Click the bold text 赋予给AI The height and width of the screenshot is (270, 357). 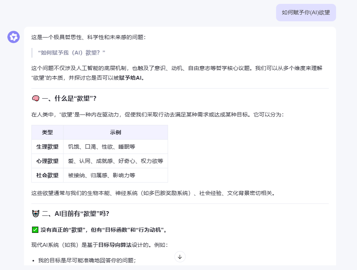[130, 78]
